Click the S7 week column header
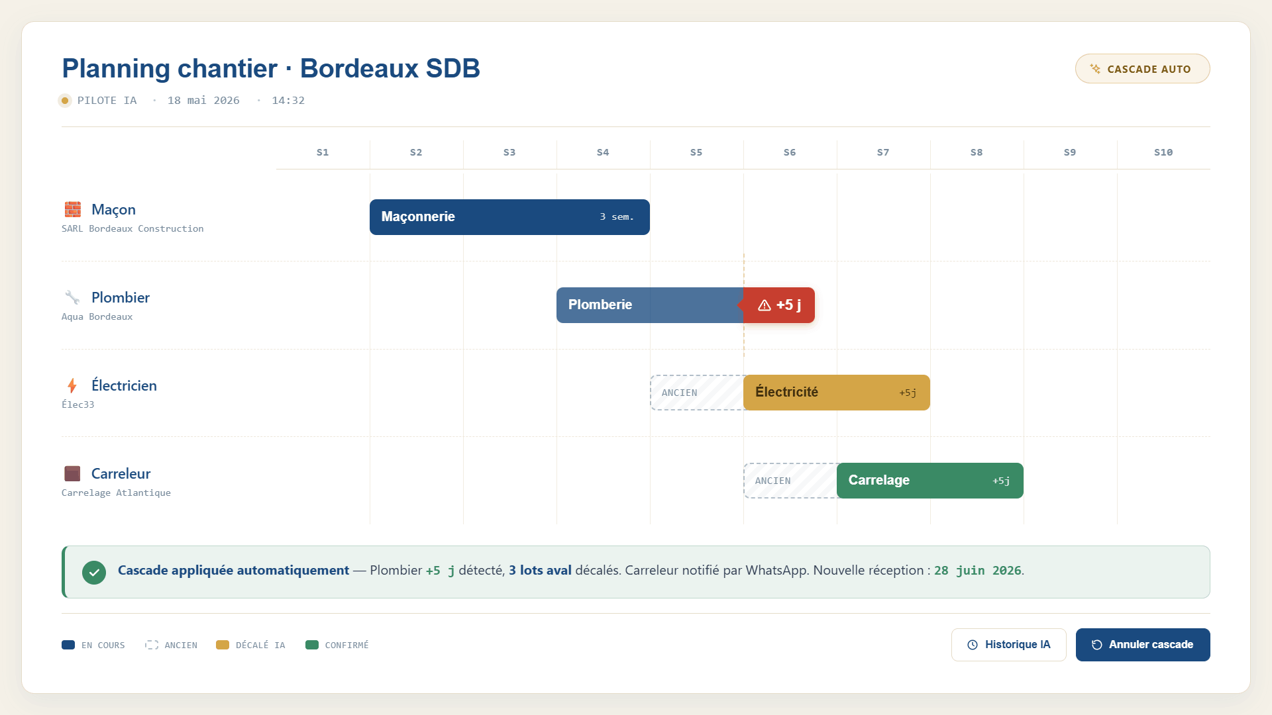This screenshot has height=715, width=1272. [x=883, y=152]
